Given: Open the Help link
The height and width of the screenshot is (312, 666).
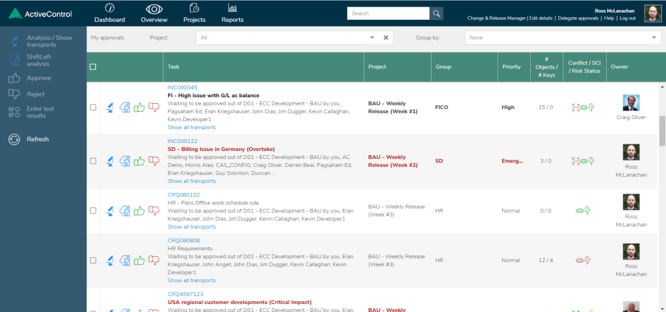Looking at the screenshot, I should pos(609,18).
